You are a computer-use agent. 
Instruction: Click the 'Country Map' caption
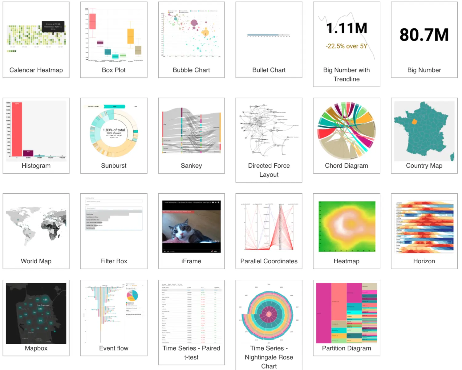click(x=424, y=166)
